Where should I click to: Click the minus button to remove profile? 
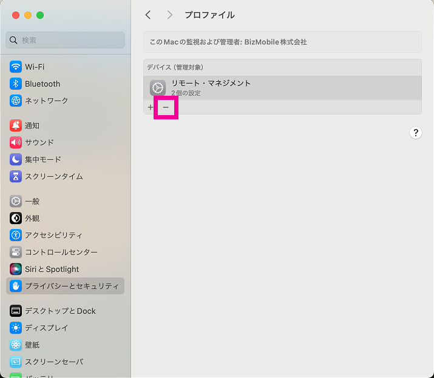click(x=166, y=107)
